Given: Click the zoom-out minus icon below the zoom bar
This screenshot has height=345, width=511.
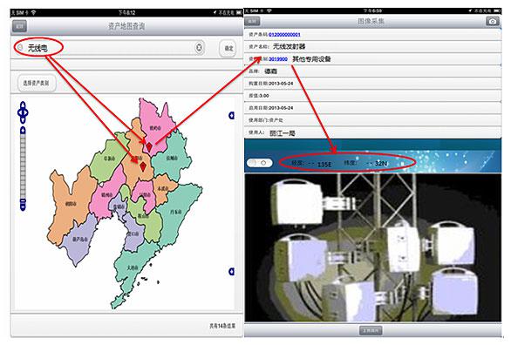Looking at the screenshot, I should point(23,205).
